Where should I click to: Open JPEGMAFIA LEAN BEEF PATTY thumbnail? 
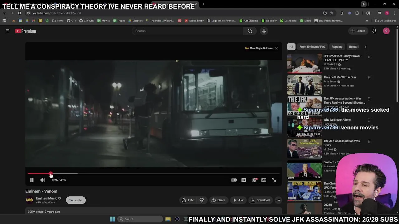tap(305, 63)
